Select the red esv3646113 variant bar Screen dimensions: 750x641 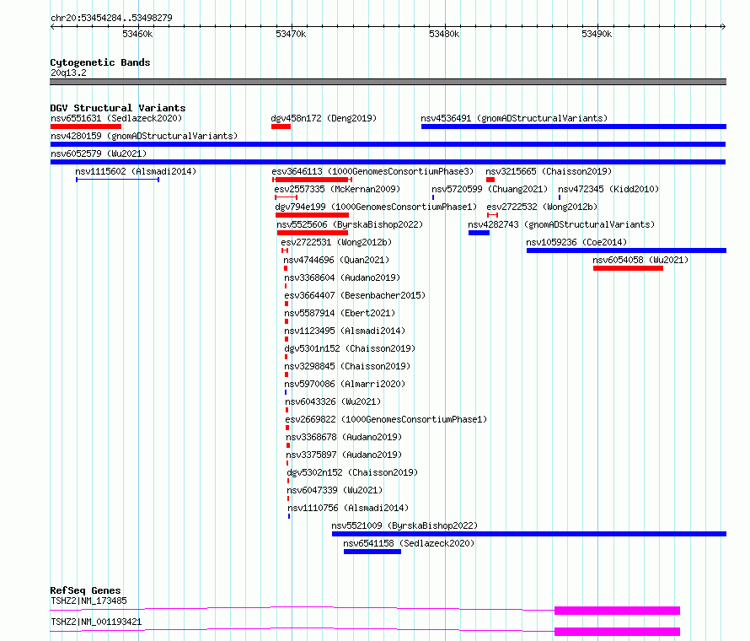tap(312, 180)
